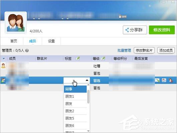Click the edit icon next to 等级
The height and width of the screenshot is (133, 177).
pyautogui.click(x=103, y=58)
